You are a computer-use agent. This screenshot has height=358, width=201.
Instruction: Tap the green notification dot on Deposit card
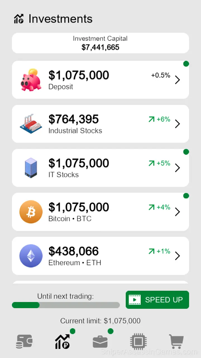tap(186, 64)
